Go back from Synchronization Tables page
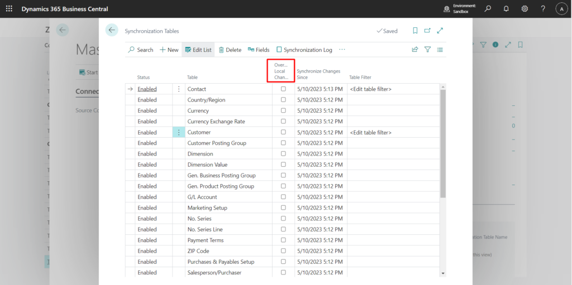Screen dimensions: 572x285 point(112,30)
